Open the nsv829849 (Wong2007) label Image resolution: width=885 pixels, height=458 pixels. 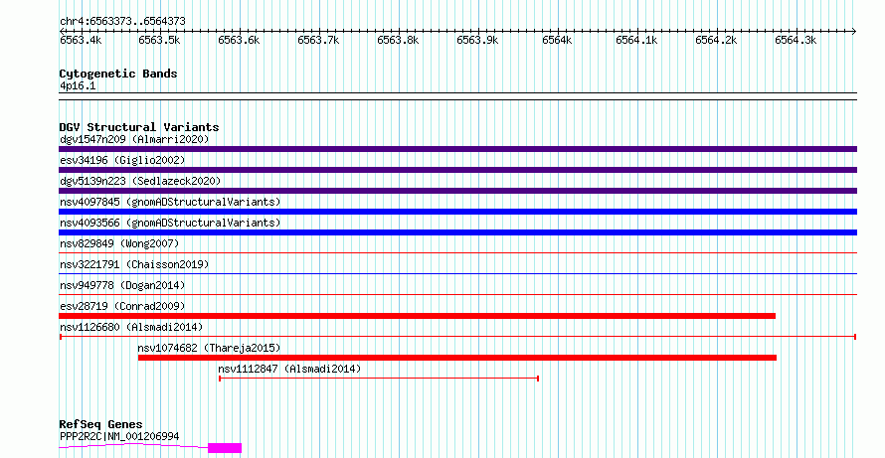point(119,243)
